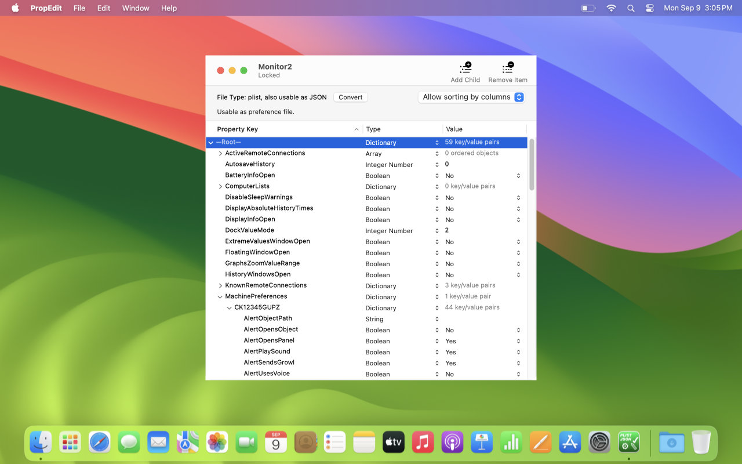Click the vertical scrollbar in property list

pos(532,165)
